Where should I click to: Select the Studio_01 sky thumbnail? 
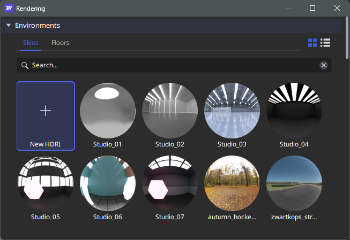tap(108, 111)
